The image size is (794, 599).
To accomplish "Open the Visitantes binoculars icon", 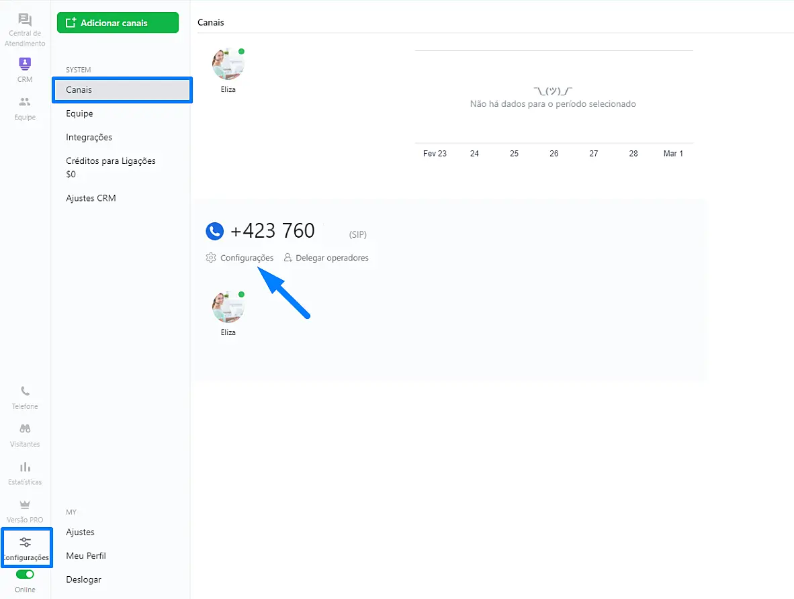I will coord(25,429).
